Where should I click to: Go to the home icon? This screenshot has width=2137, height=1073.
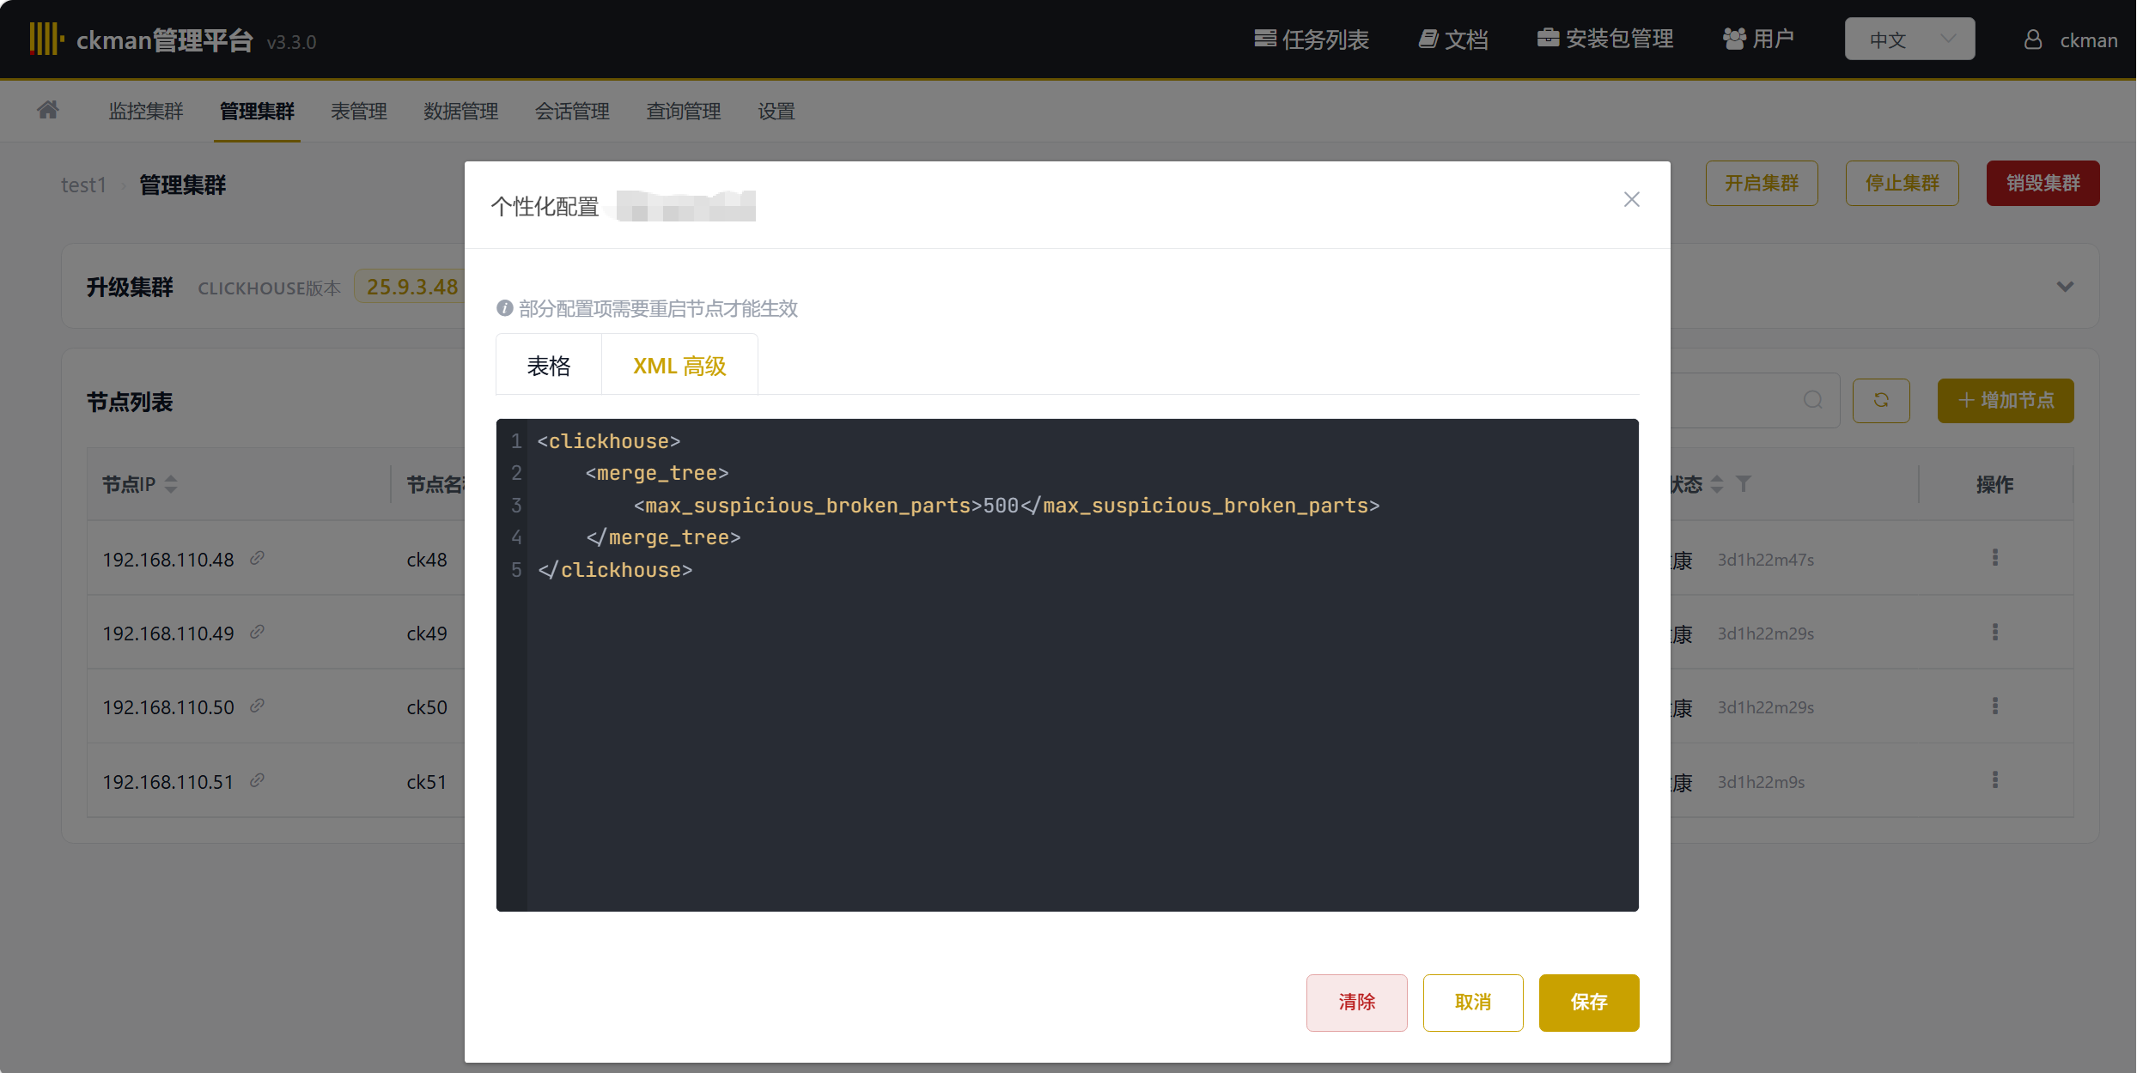coord(48,110)
